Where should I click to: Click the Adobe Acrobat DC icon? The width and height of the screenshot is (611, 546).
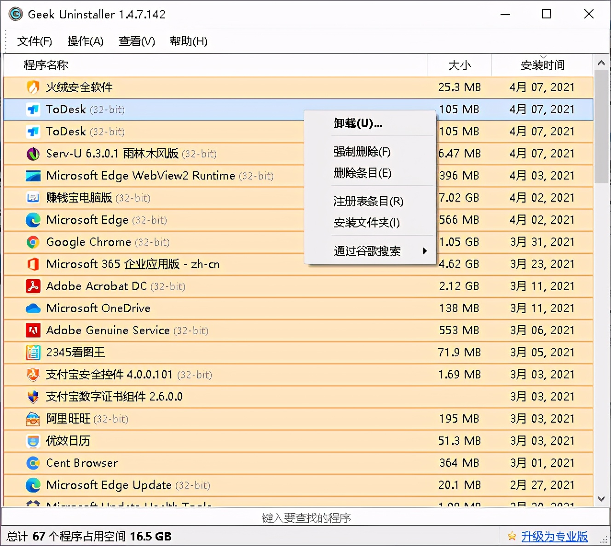(33, 286)
